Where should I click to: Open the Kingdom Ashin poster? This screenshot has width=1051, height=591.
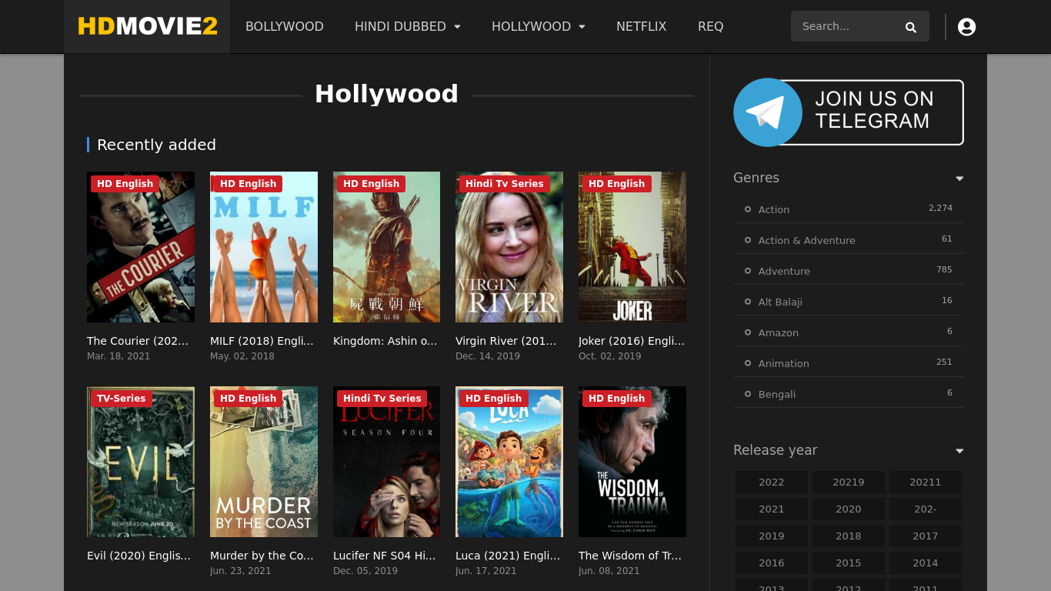click(x=386, y=247)
